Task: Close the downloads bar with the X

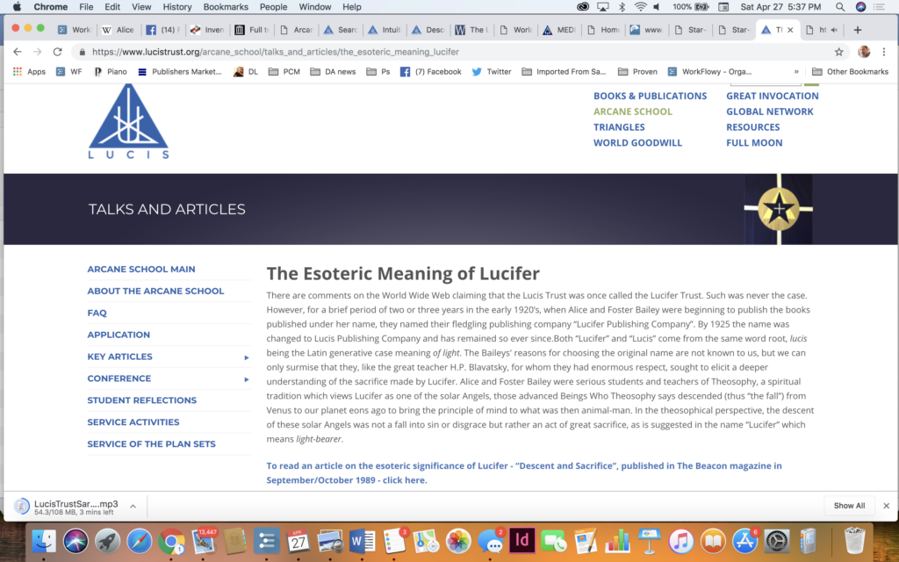Action: (x=886, y=506)
